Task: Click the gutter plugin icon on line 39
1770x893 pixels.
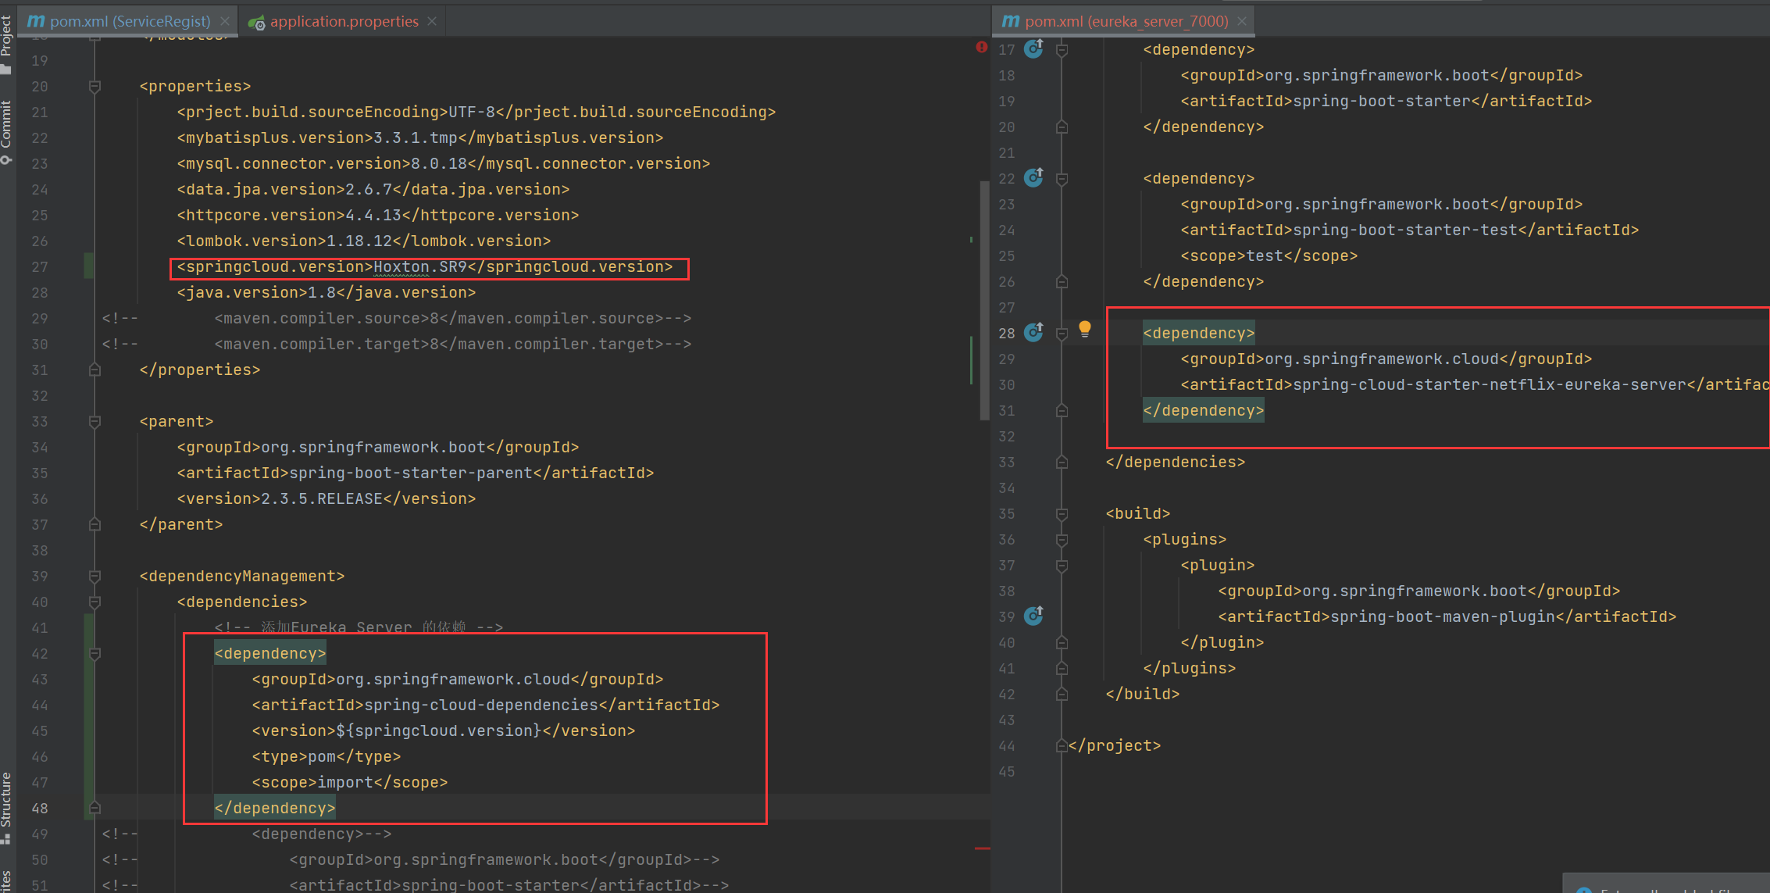Action: point(1033,616)
